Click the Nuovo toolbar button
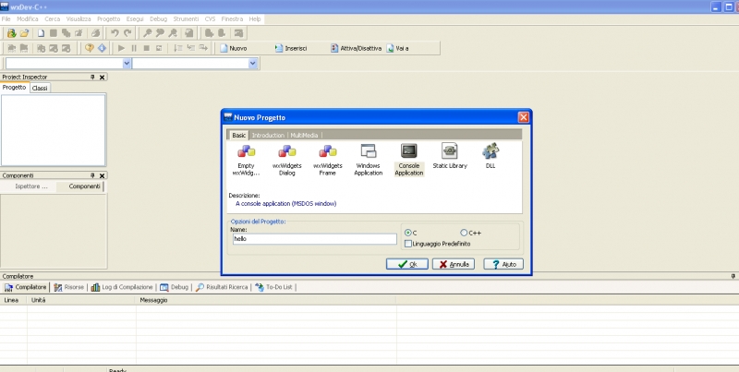 click(234, 48)
